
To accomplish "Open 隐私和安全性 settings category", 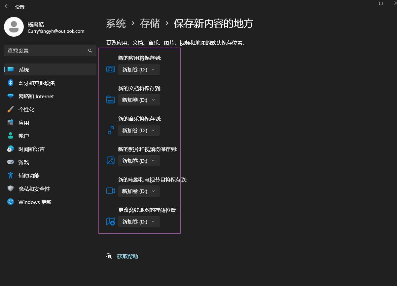I will (x=50, y=189).
